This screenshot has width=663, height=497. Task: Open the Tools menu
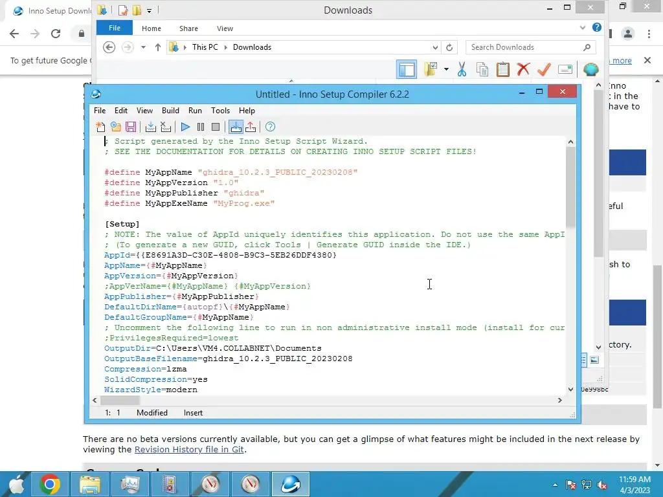click(x=220, y=111)
